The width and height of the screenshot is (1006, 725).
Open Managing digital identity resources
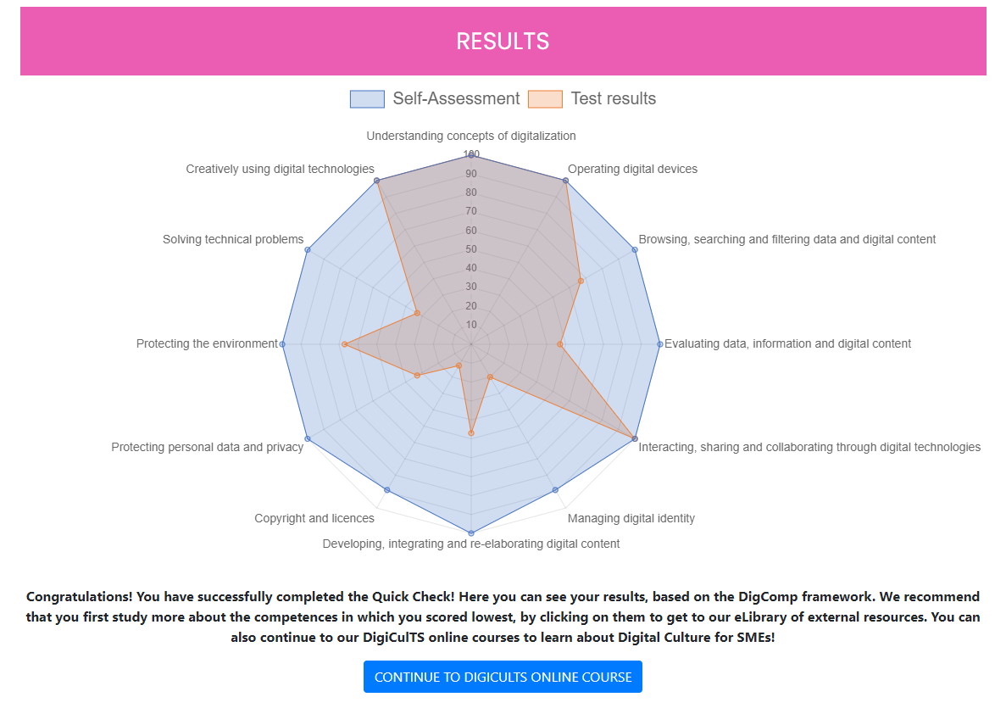[631, 517]
